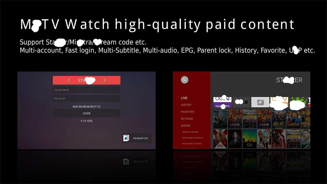Open the LIVE menu item
327x184 pixels.
click(184, 98)
